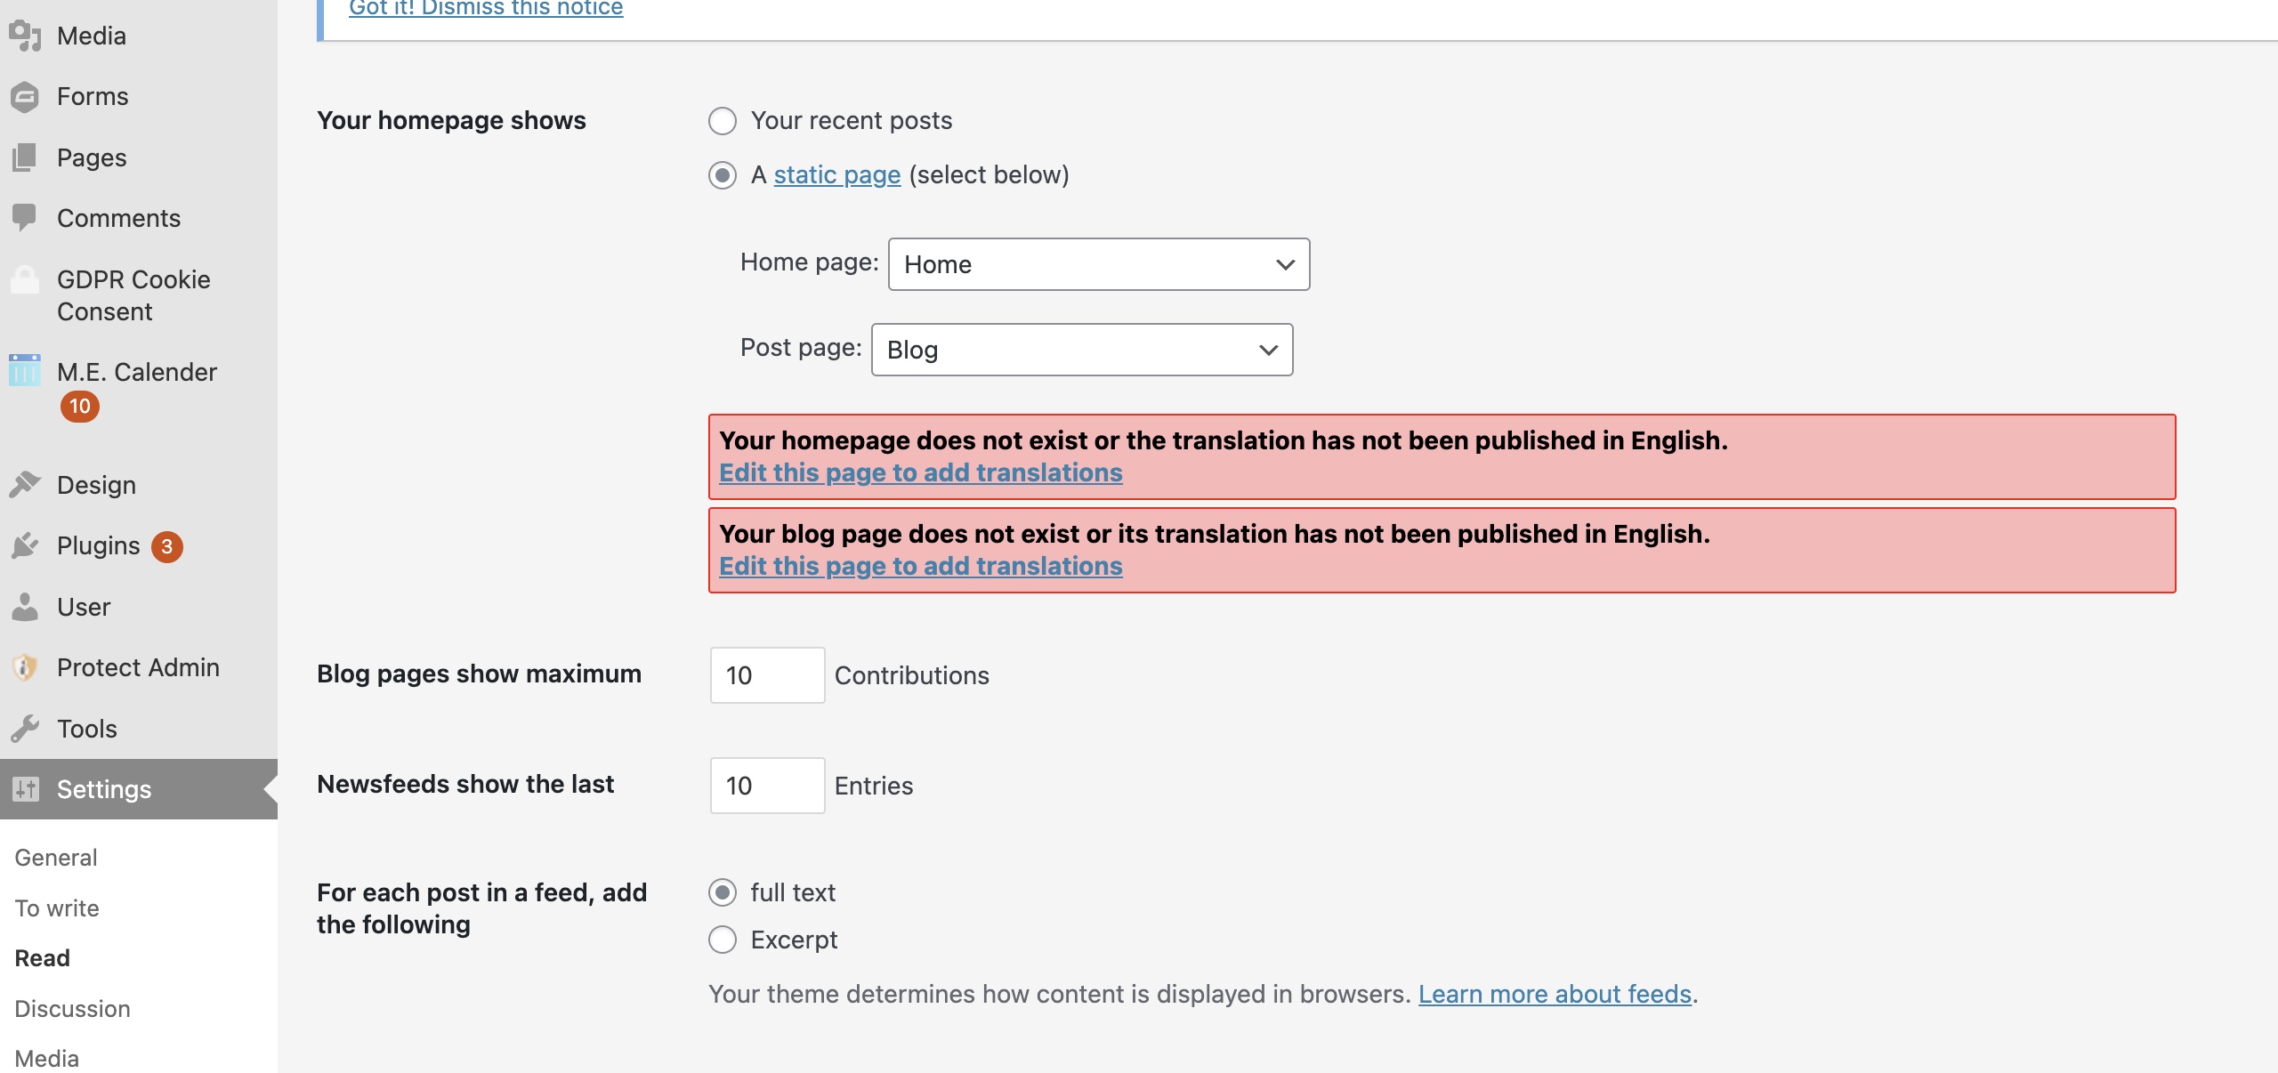This screenshot has width=2278, height=1073.
Task: Click 'Learn more about feeds' link
Action: tap(1554, 994)
